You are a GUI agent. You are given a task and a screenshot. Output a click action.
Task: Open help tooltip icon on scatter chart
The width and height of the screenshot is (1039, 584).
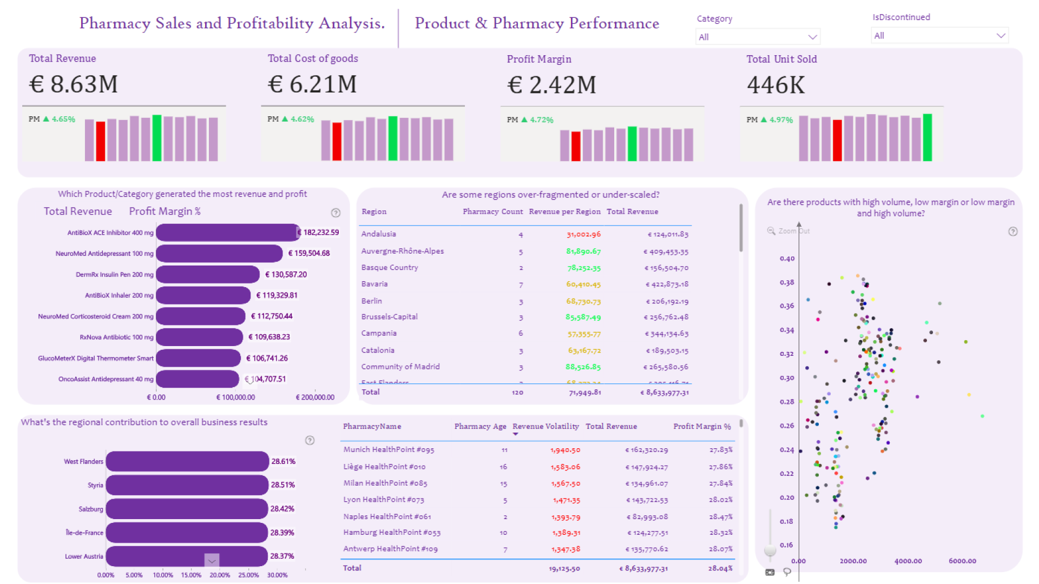1013,231
